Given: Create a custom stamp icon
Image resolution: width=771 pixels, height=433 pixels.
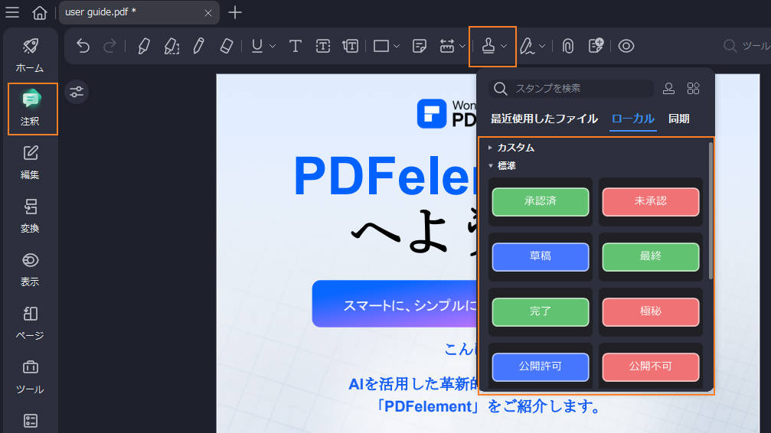Looking at the screenshot, I should [668, 89].
